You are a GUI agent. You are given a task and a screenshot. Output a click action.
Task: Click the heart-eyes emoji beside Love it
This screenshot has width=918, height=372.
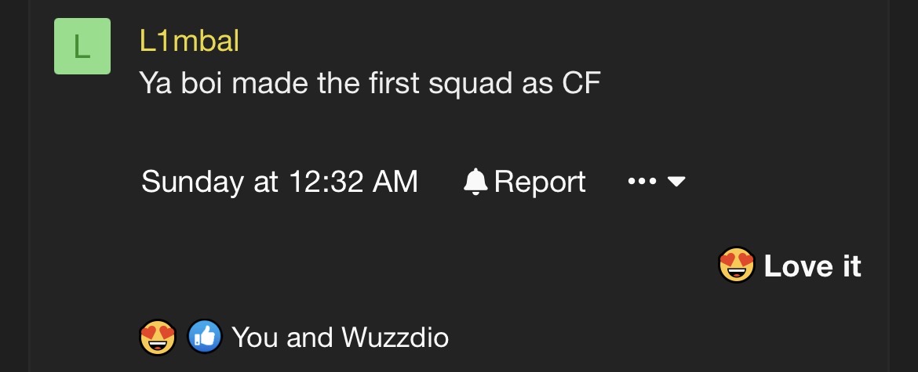click(x=736, y=266)
